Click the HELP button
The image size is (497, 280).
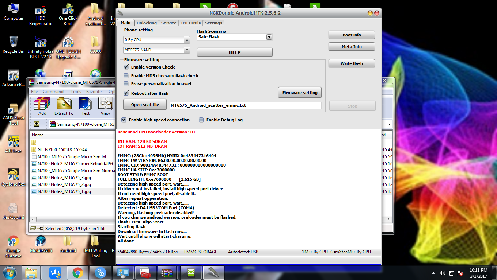[x=235, y=52]
